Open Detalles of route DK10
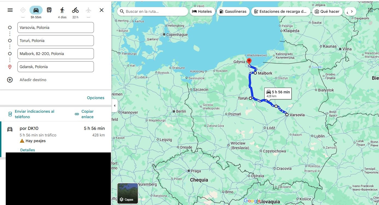 [28, 150]
